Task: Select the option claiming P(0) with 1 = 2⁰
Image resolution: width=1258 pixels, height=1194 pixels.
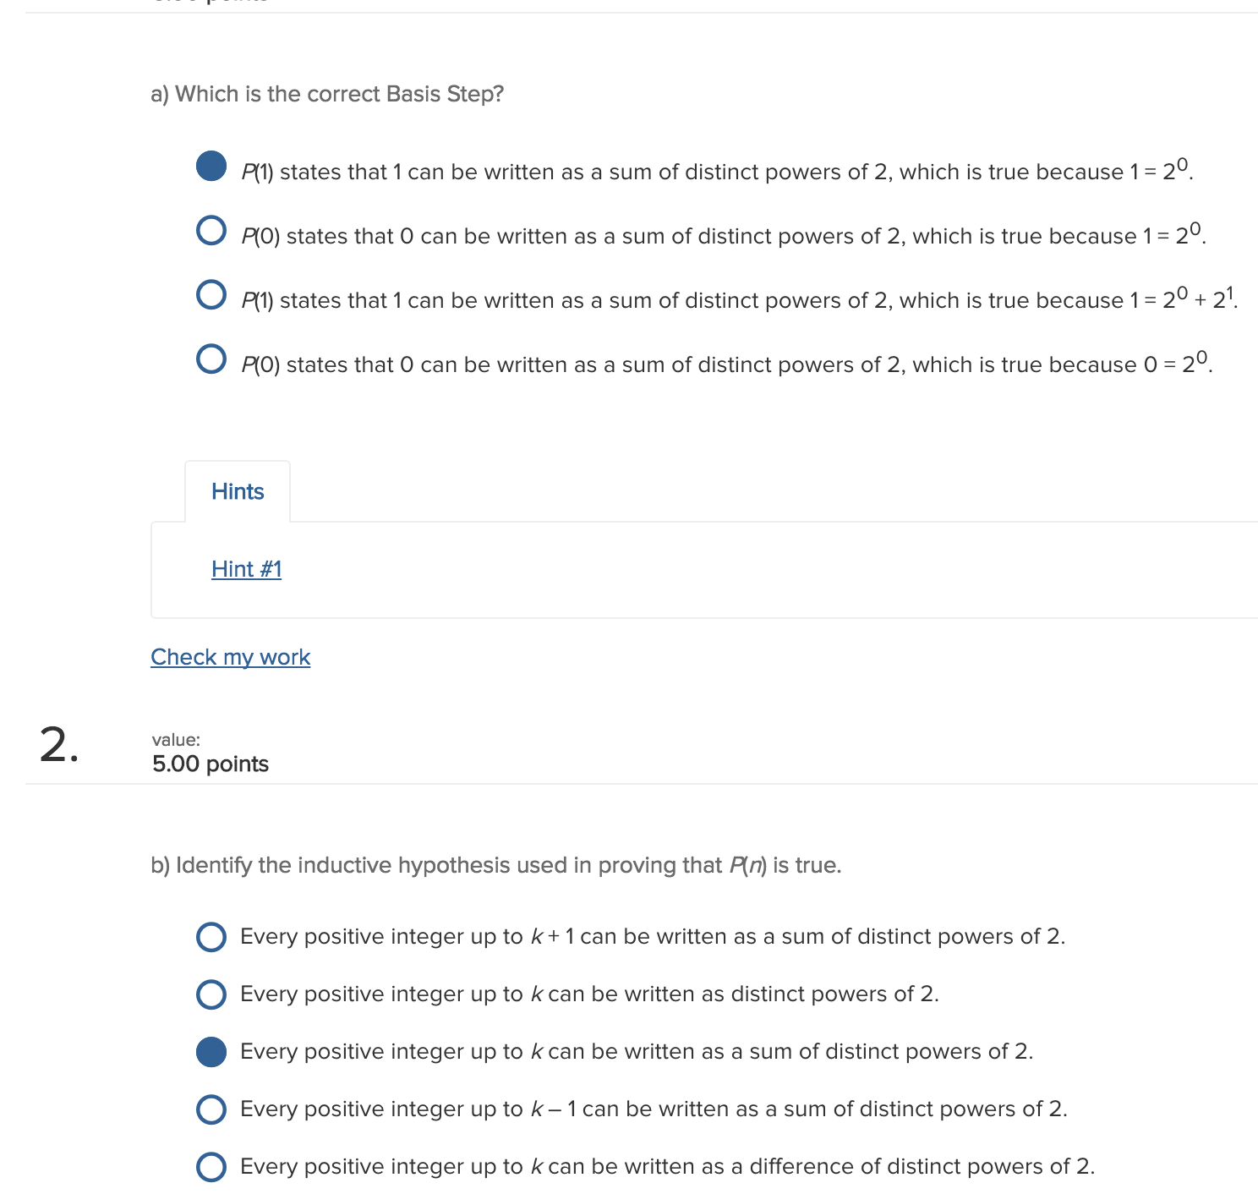Action: [x=211, y=229]
